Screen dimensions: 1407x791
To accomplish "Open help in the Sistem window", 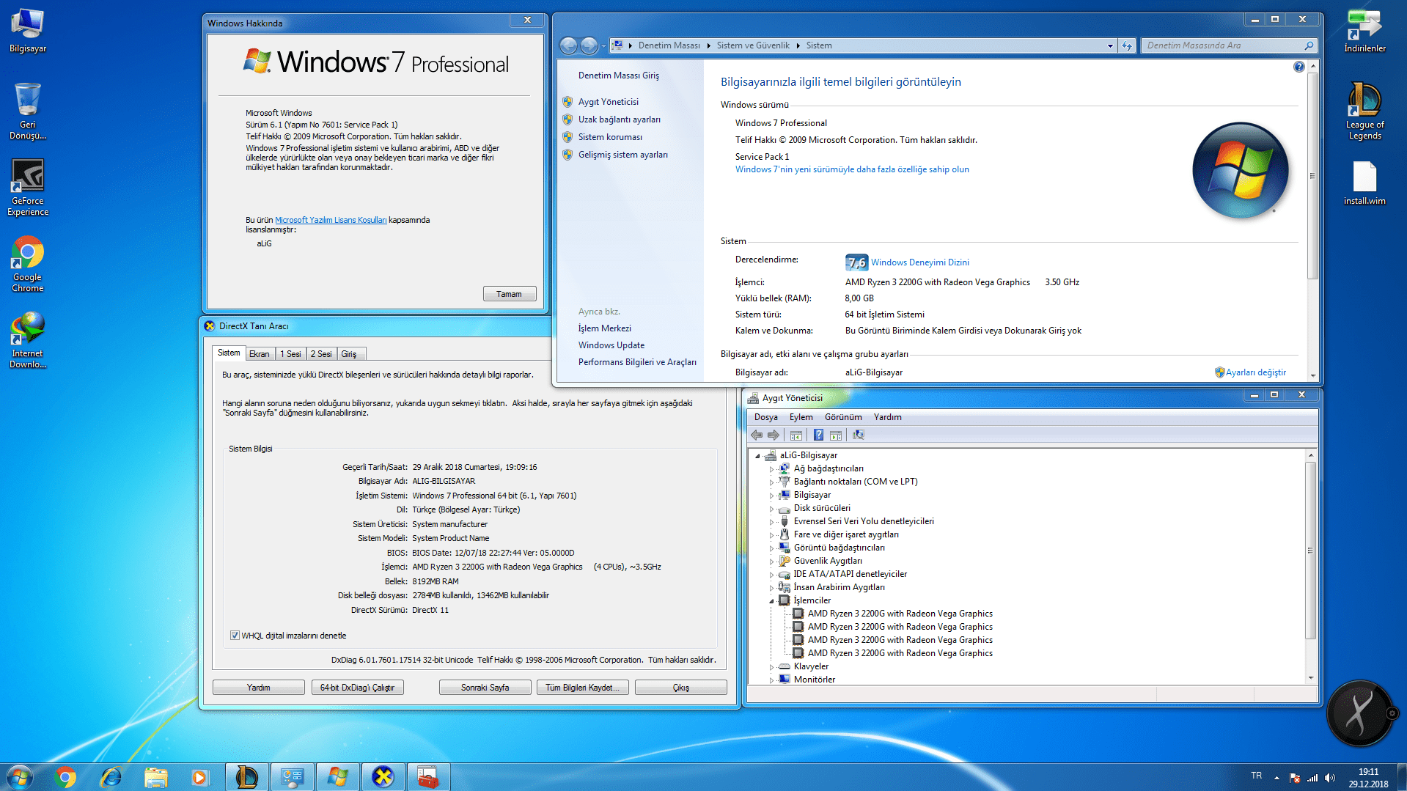I will click(x=1298, y=67).
